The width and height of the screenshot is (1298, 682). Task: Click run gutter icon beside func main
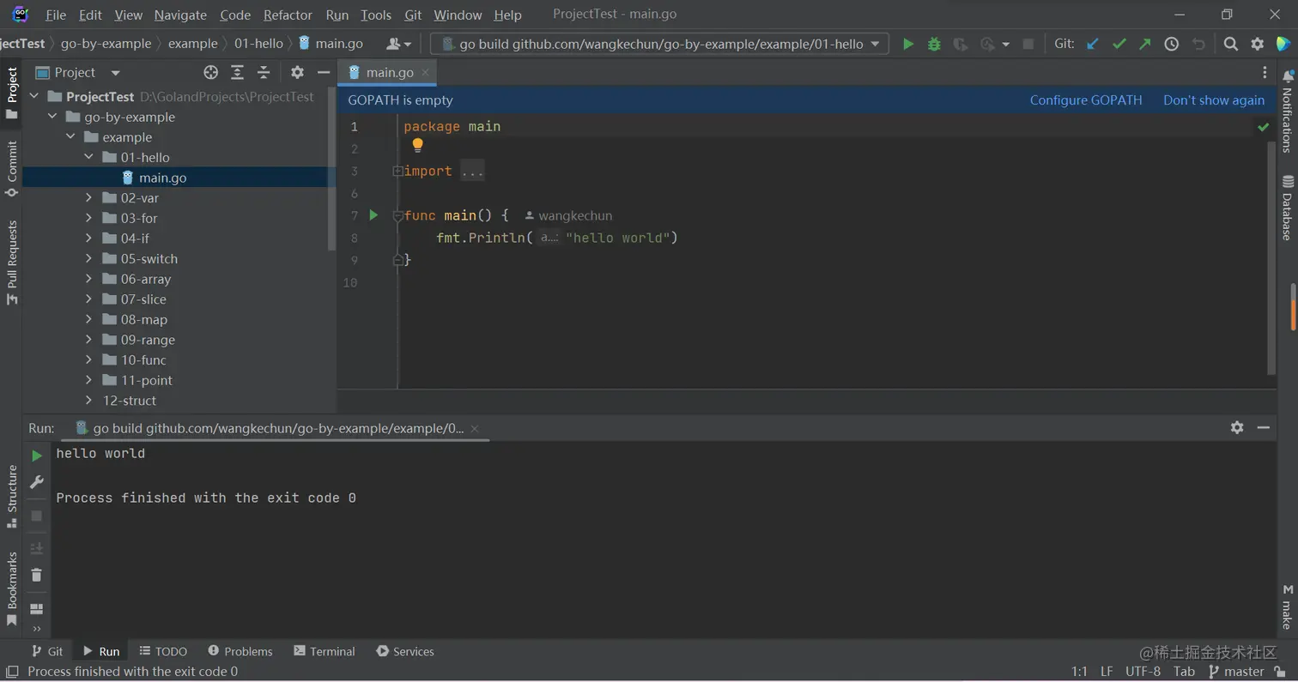coord(373,214)
